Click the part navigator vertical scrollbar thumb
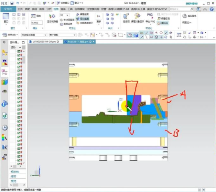Viewport: 216px width, 192px height. click(x=24, y=60)
